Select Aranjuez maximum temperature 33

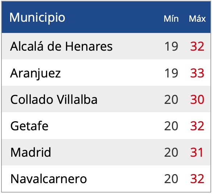[197, 73]
